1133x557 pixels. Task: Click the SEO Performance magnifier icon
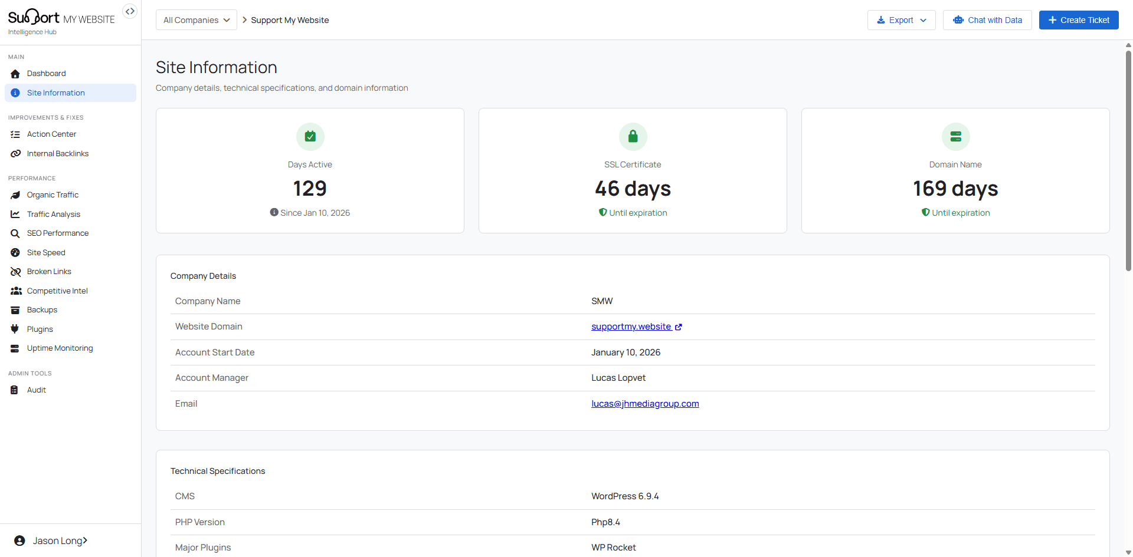[15, 233]
